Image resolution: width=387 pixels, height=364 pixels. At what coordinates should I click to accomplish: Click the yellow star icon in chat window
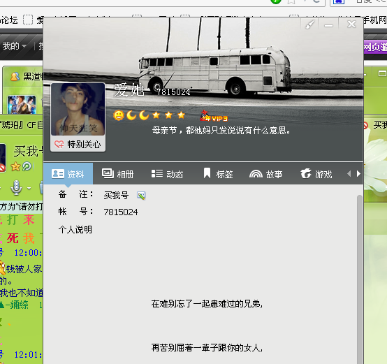[x=15, y=166]
